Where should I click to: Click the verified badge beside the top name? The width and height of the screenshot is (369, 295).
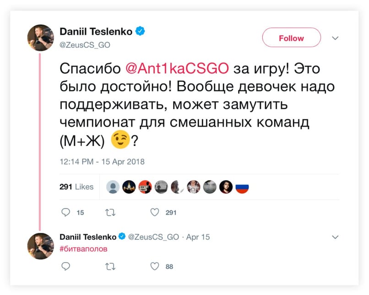coord(140,31)
